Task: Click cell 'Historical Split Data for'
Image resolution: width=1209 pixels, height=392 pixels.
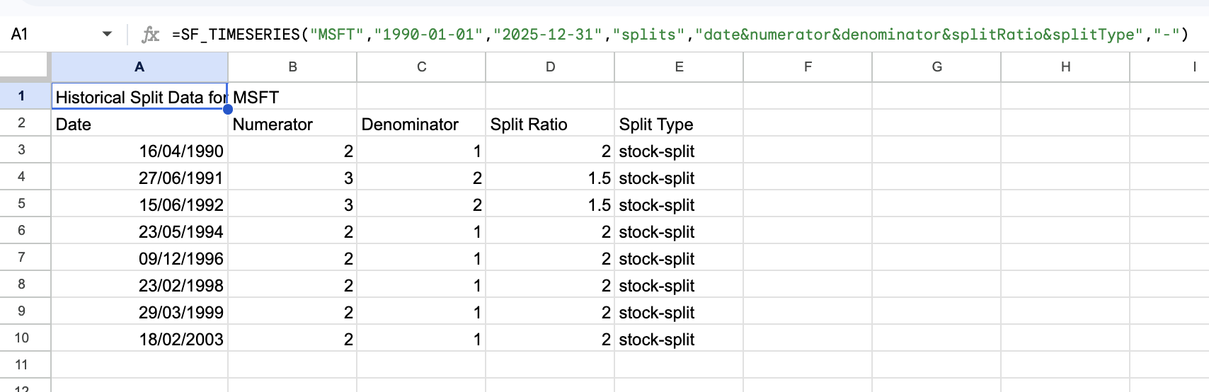Action: [x=139, y=96]
